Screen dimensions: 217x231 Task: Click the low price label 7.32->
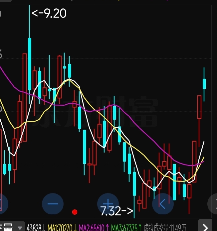(x=117, y=211)
